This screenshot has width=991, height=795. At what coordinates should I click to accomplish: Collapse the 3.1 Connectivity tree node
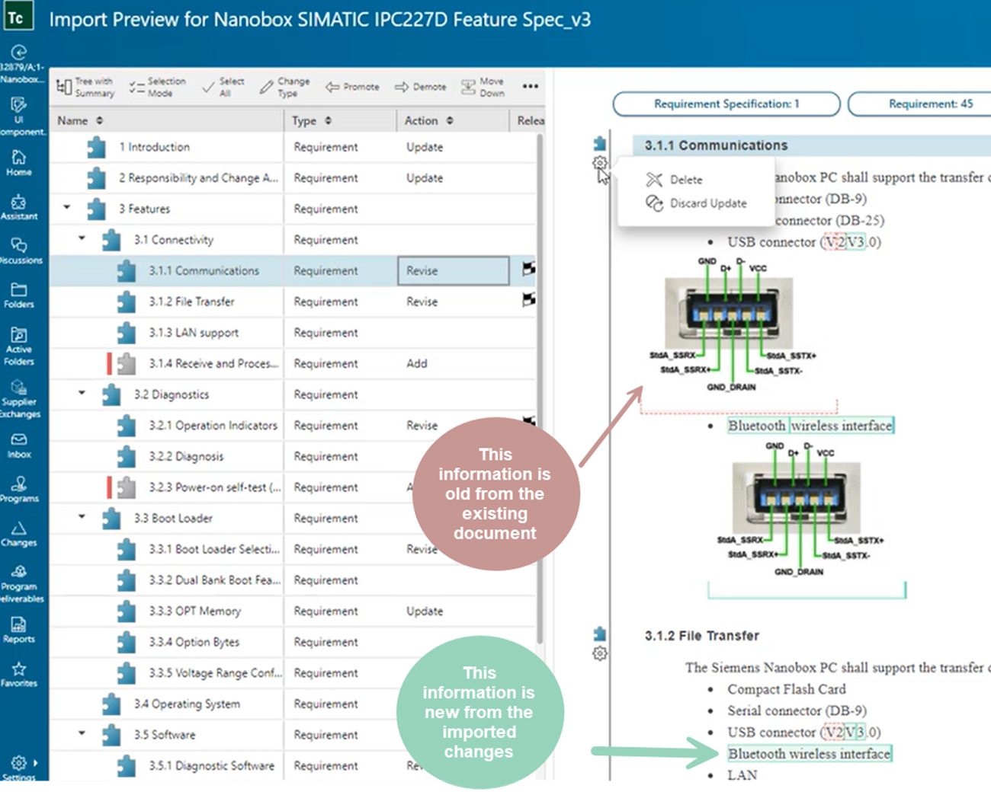pos(82,238)
